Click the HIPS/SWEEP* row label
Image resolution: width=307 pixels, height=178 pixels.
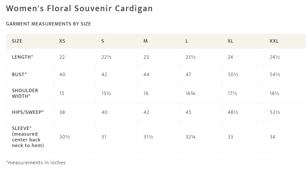28,112
